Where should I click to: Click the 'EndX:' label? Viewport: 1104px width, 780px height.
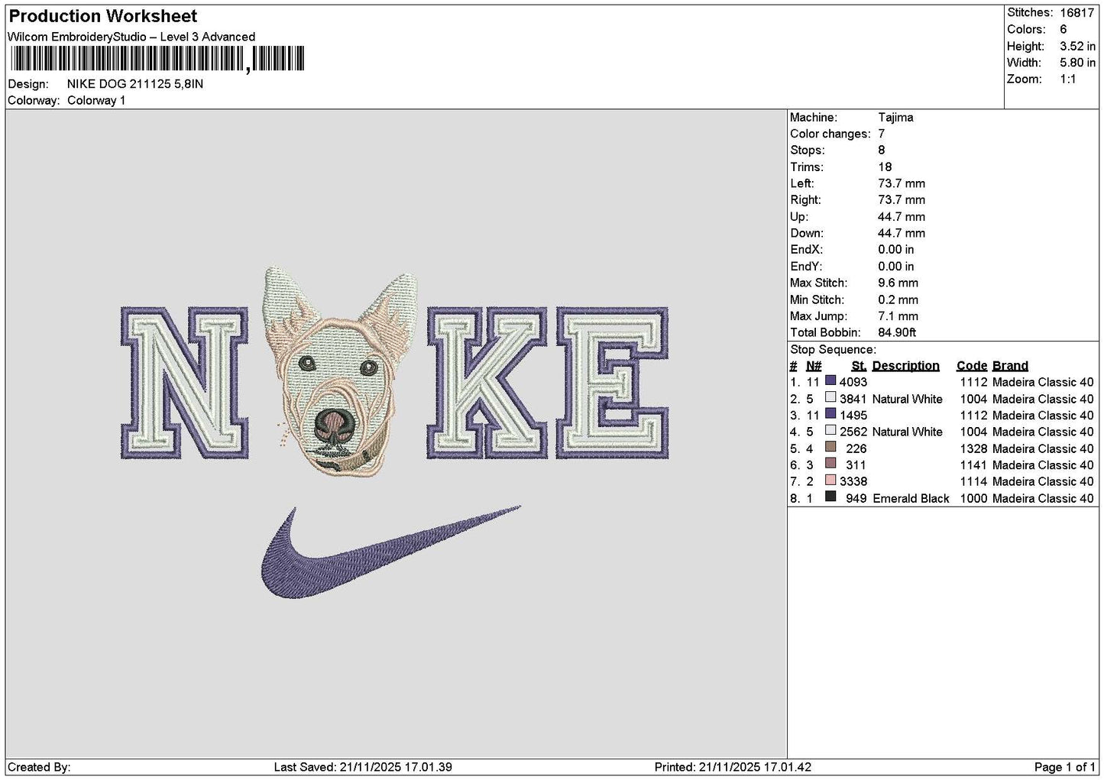click(806, 250)
